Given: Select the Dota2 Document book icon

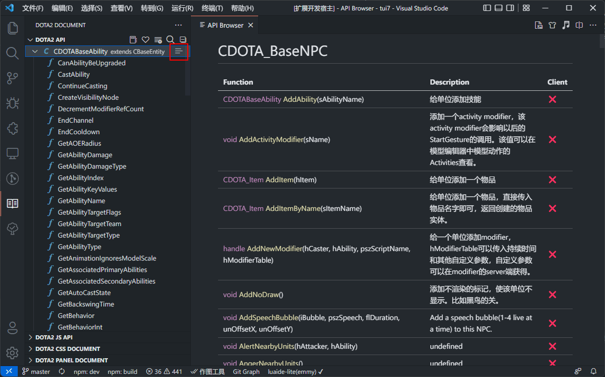Looking at the screenshot, I should click(x=13, y=204).
